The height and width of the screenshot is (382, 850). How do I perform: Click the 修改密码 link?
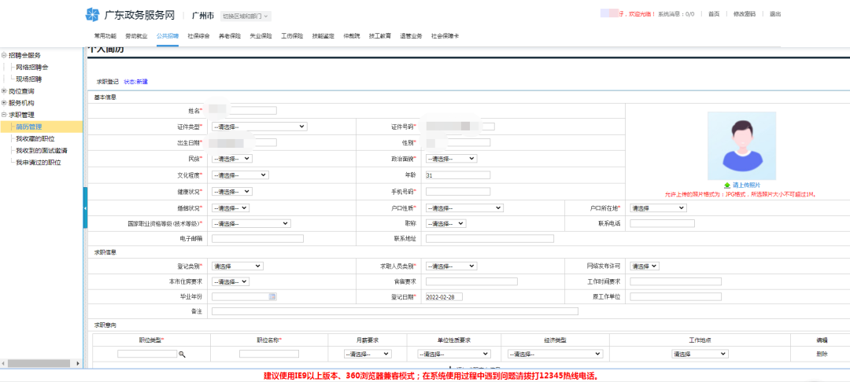click(744, 14)
